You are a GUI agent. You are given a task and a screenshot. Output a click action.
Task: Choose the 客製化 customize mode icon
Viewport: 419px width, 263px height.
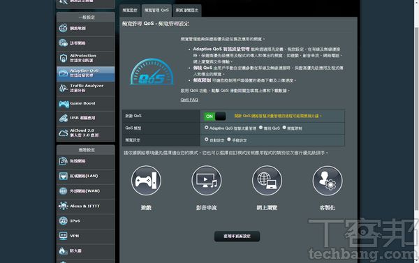click(328, 181)
